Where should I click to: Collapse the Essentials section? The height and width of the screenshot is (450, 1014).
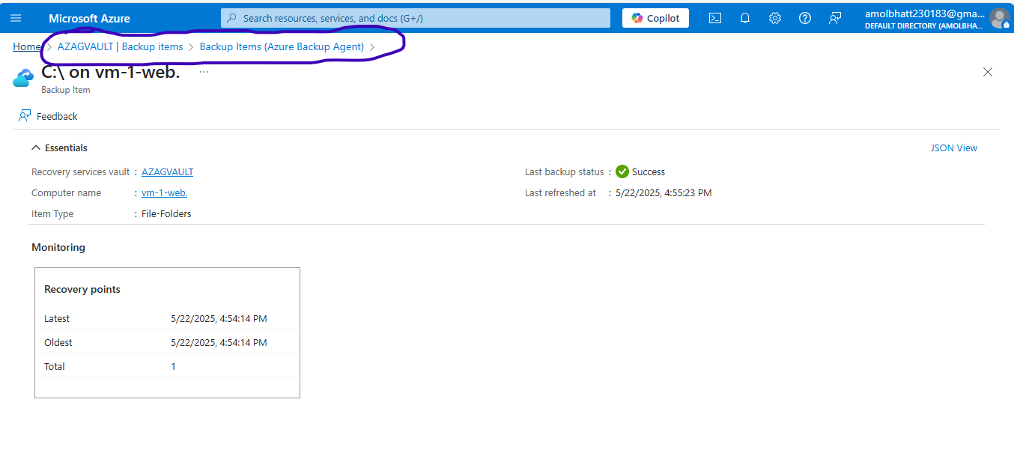(36, 148)
